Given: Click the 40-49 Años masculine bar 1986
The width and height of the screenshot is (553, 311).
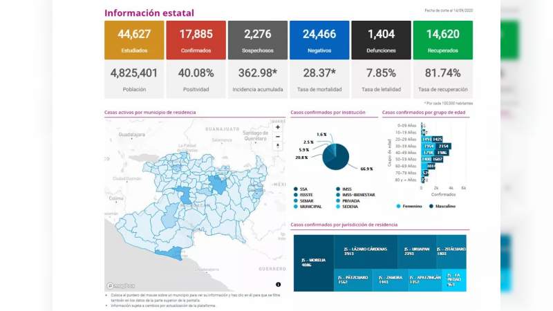Looking at the screenshot, I should tap(442, 153).
